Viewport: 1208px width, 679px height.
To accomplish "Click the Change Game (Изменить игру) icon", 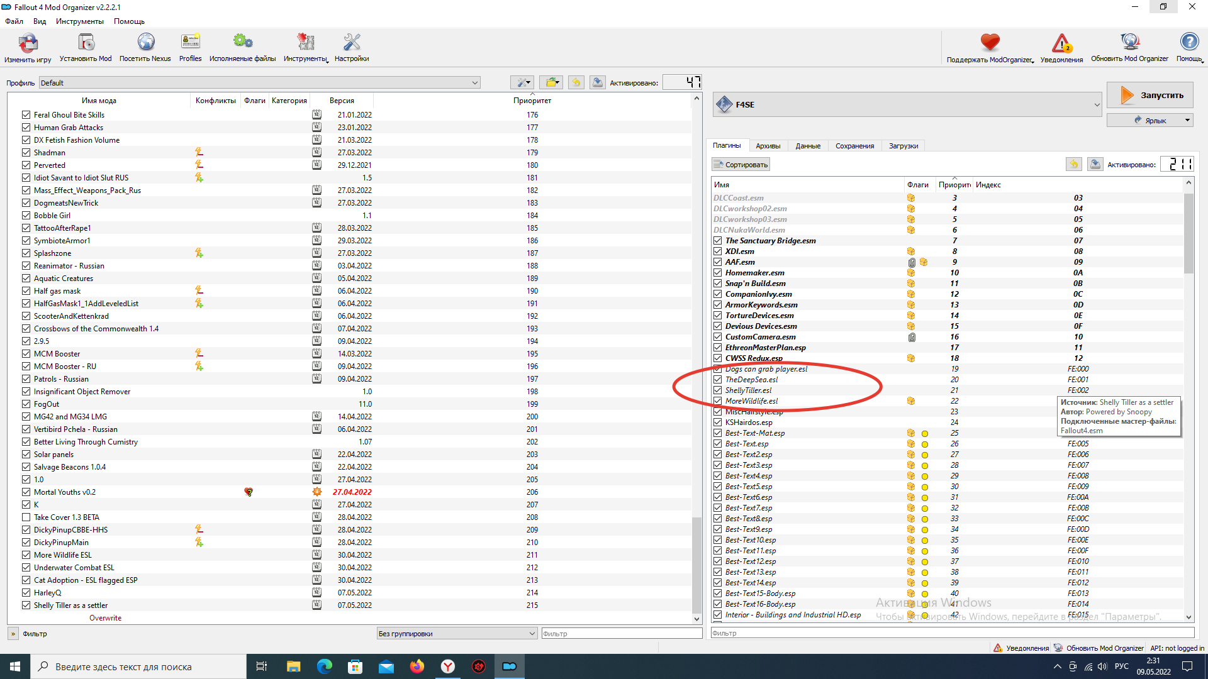I will pos(28,43).
